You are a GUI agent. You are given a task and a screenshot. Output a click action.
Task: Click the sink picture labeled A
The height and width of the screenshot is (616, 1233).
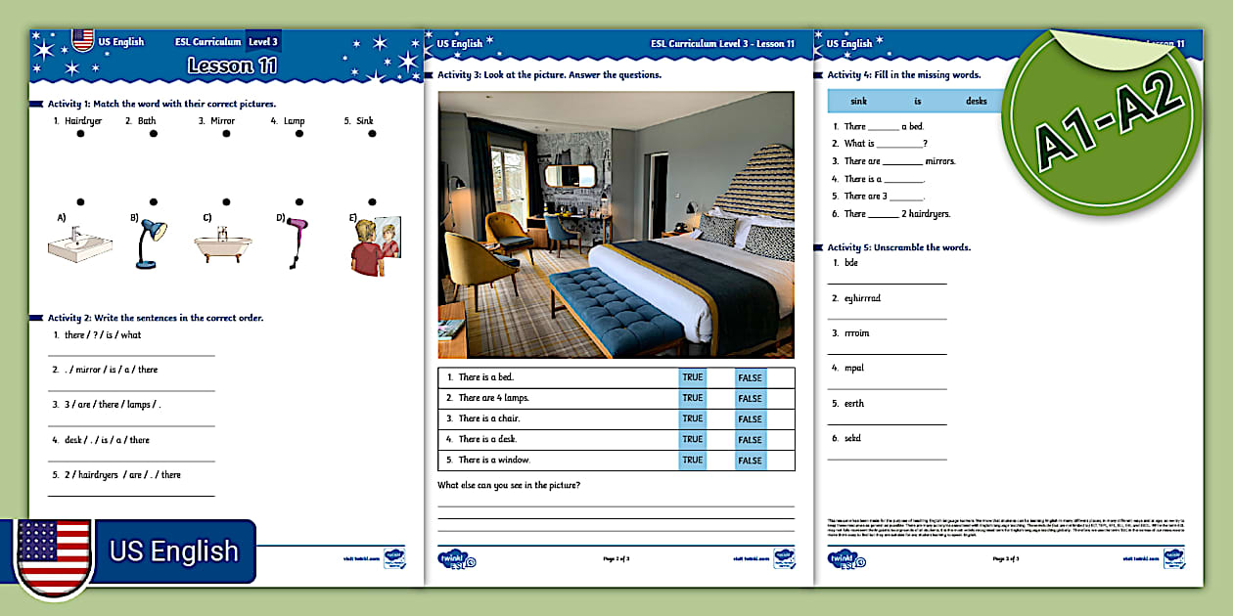pos(80,244)
